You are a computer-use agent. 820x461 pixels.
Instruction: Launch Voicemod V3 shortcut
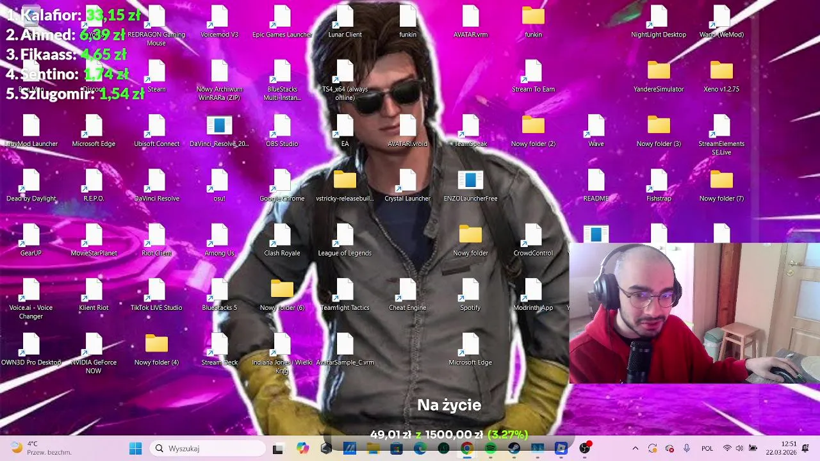click(219, 22)
